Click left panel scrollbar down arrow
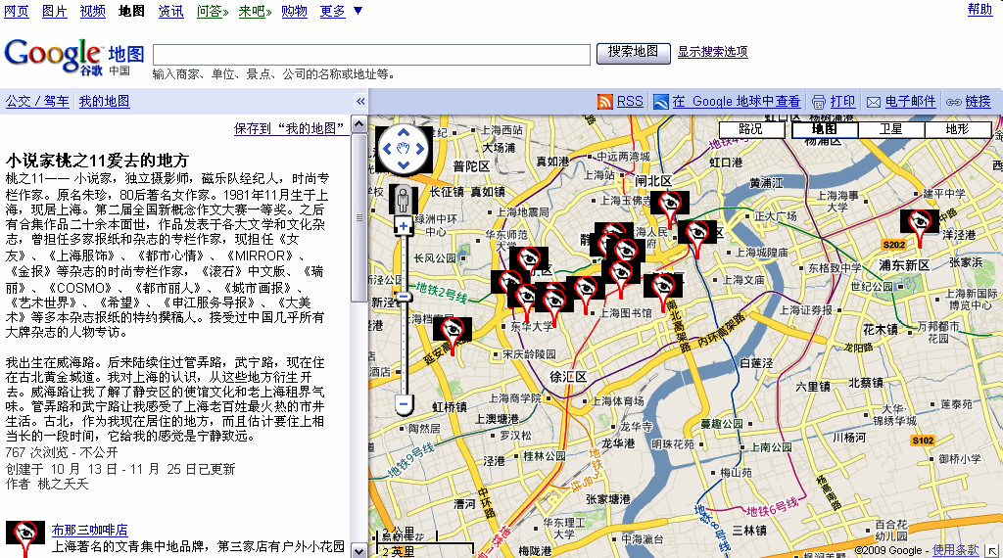 (359, 551)
